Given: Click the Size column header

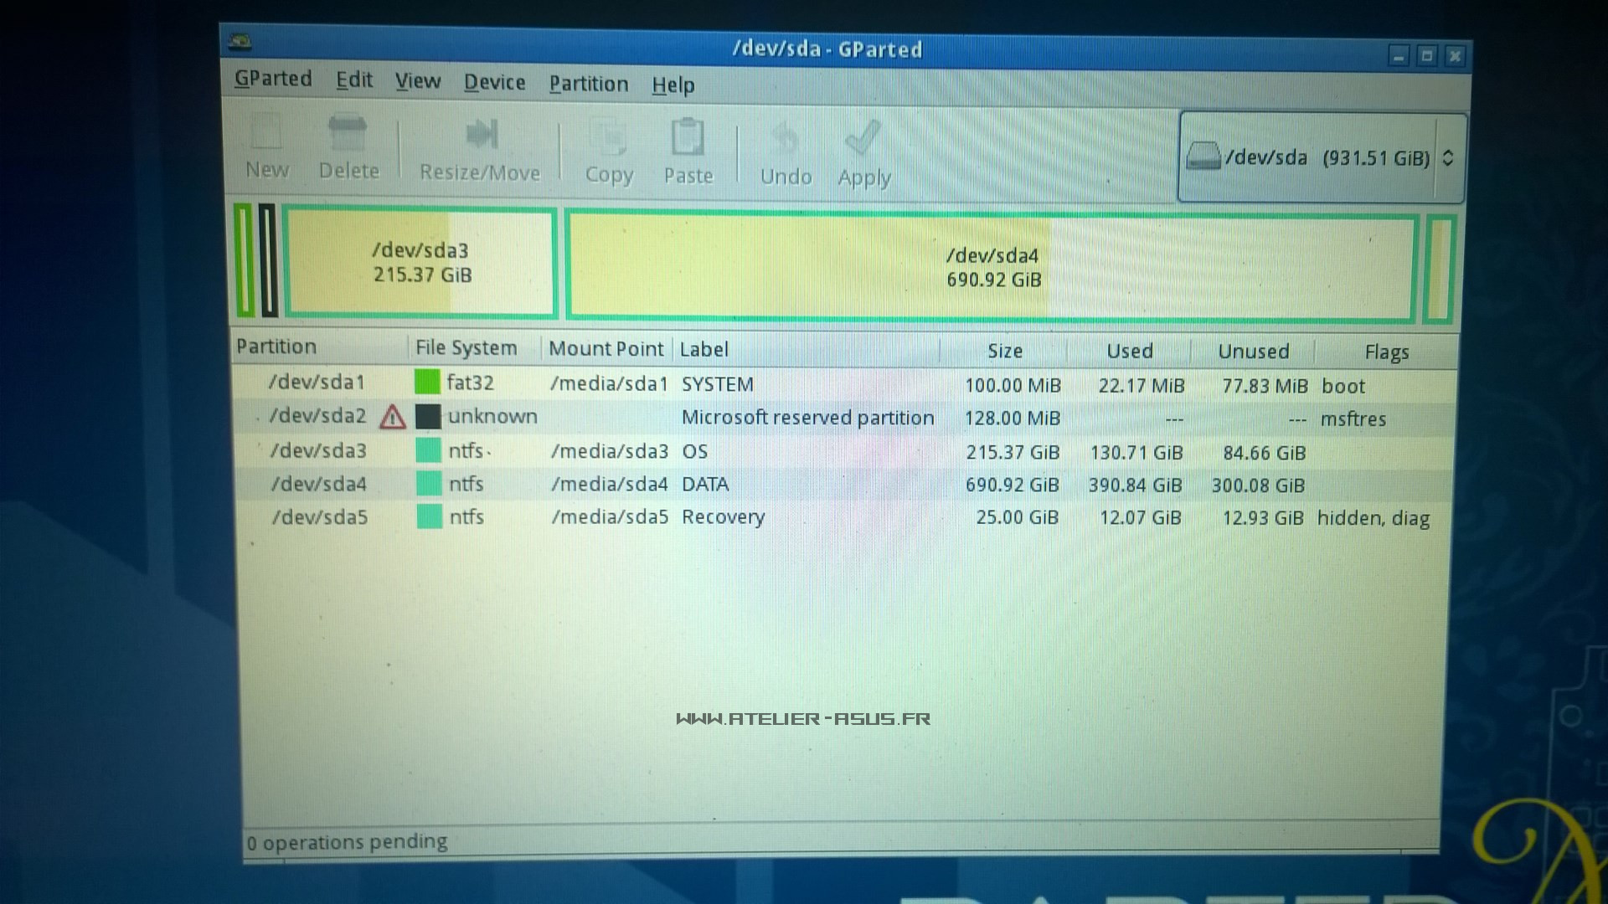Looking at the screenshot, I should coord(1004,351).
